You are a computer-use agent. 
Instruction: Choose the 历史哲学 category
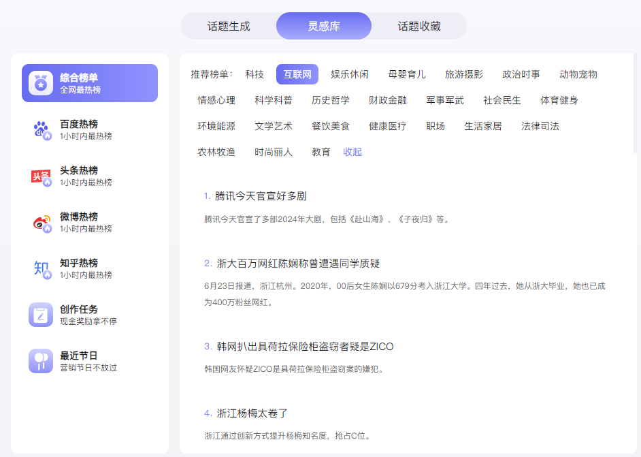coord(331,100)
